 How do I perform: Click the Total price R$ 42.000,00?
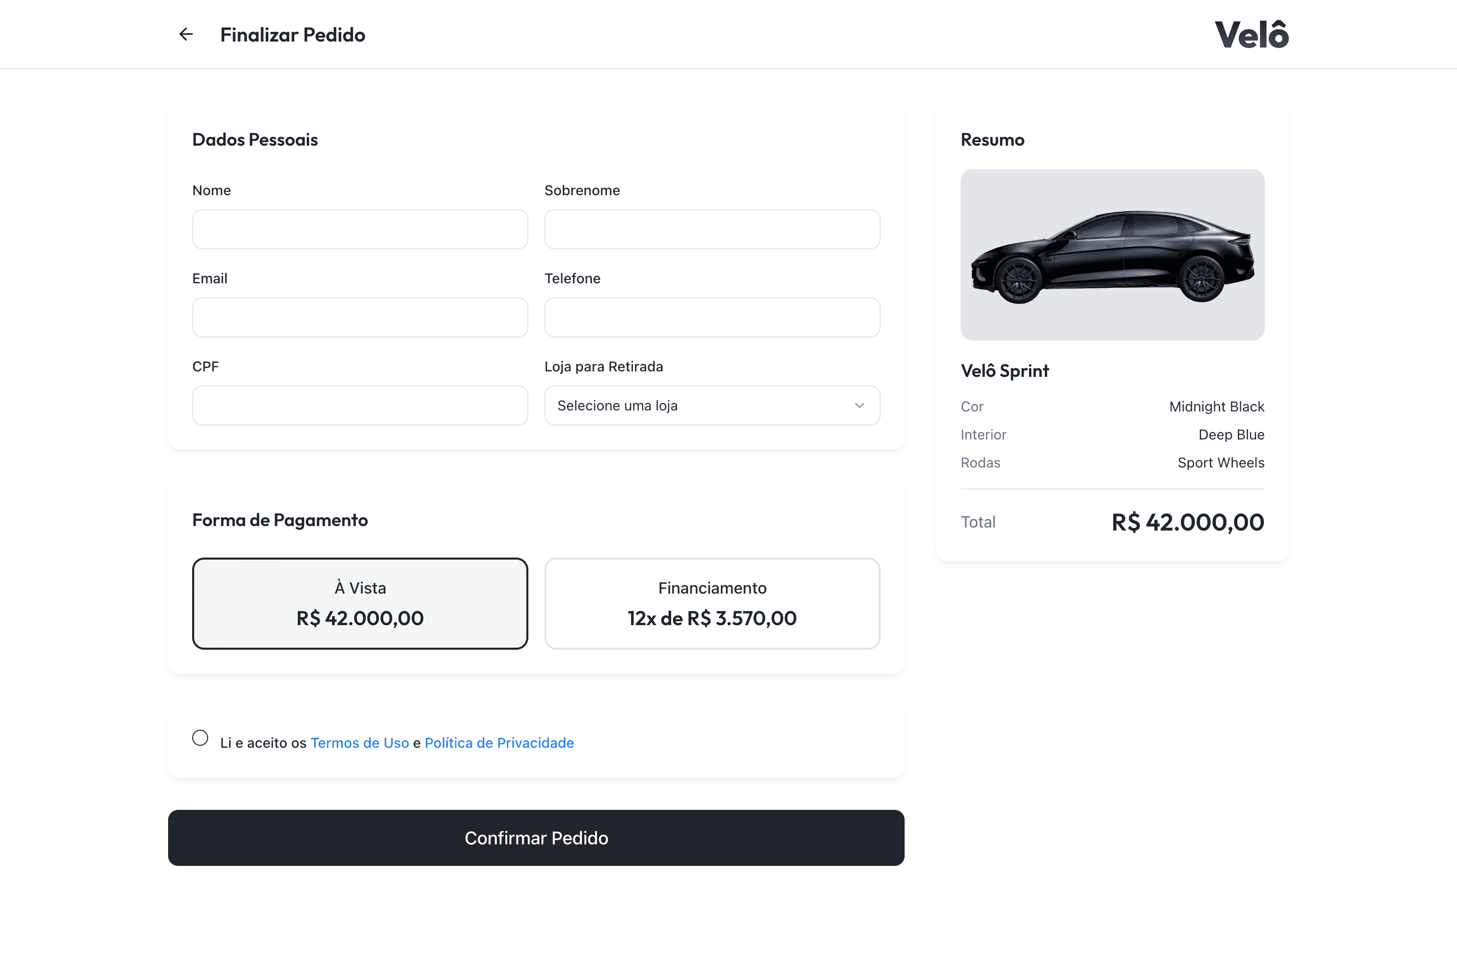tap(1188, 522)
